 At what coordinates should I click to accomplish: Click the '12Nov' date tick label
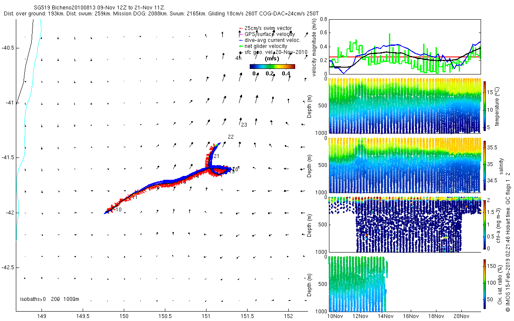click(x=360, y=317)
